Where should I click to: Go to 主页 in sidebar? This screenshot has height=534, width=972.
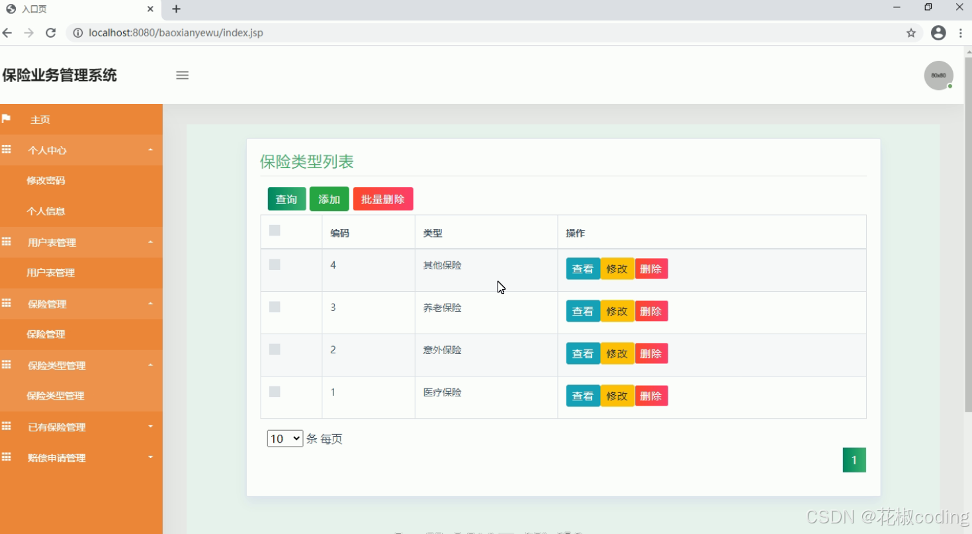[x=40, y=120]
